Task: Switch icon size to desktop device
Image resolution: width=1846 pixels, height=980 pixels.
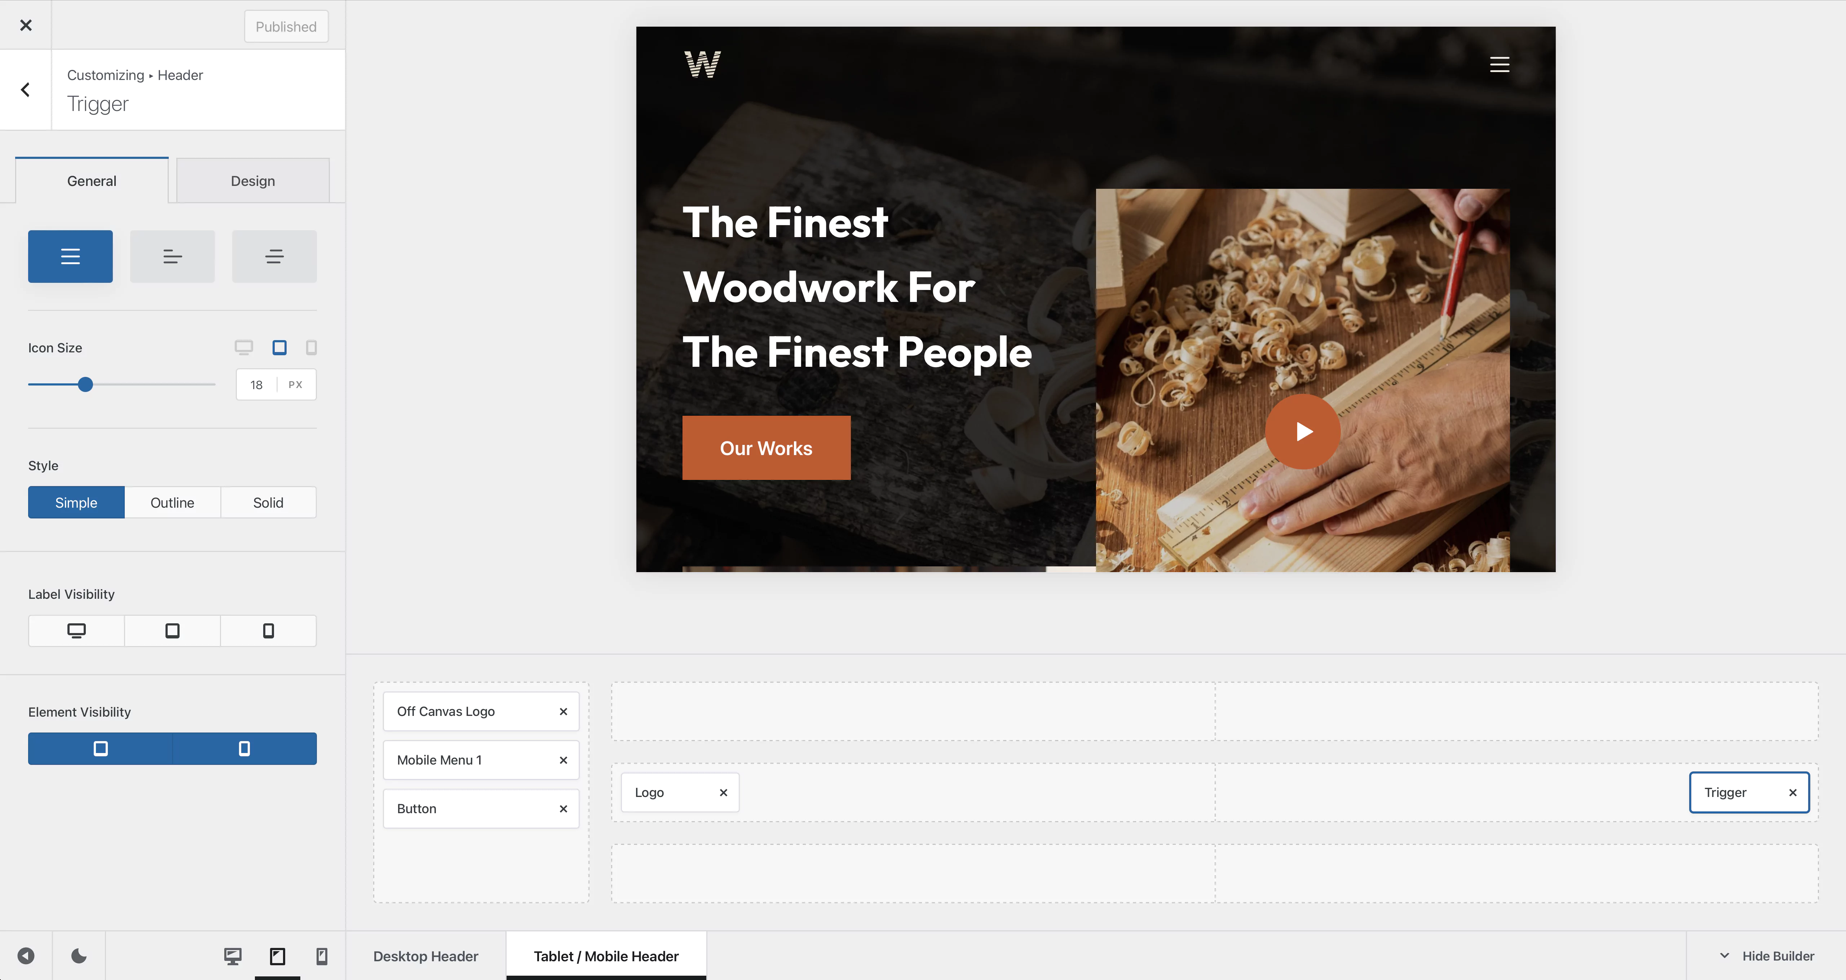Action: (244, 347)
